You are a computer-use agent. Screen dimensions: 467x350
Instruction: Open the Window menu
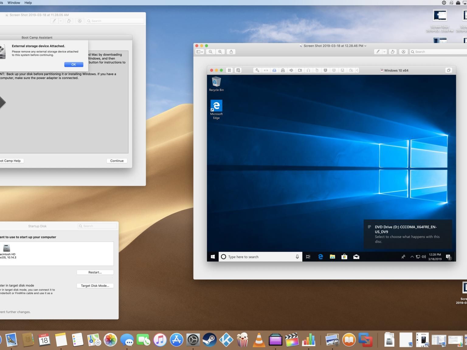(14, 3)
